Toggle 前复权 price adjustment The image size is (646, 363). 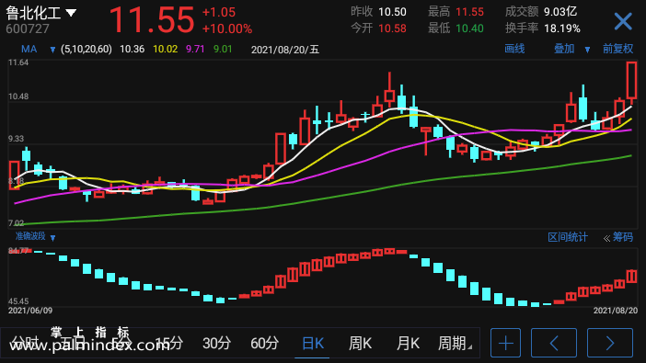click(617, 49)
